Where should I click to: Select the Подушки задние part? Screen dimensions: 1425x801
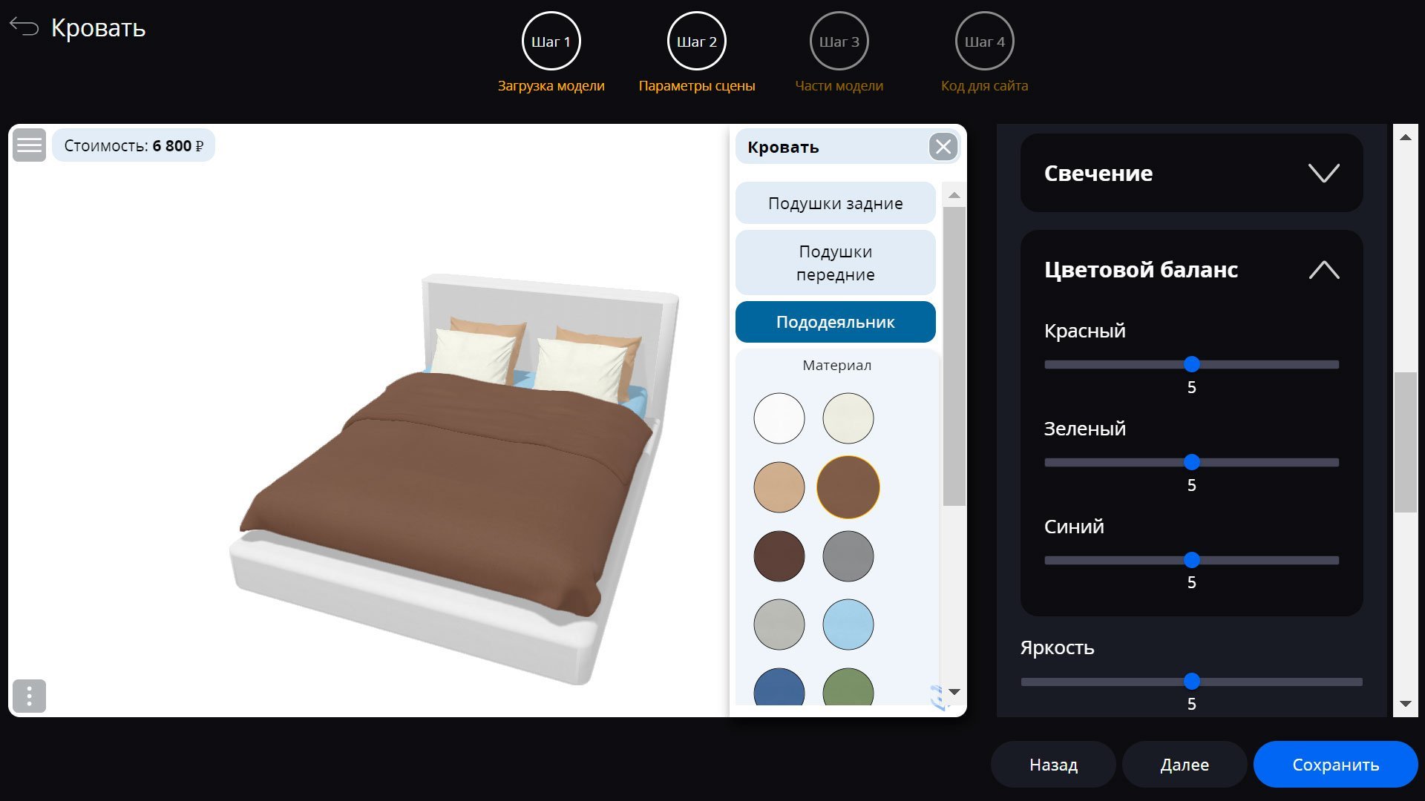[836, 203]
